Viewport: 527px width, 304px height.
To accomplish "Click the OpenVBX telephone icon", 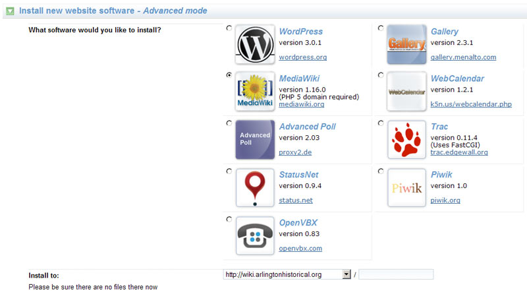I will (x=255, y=235).
